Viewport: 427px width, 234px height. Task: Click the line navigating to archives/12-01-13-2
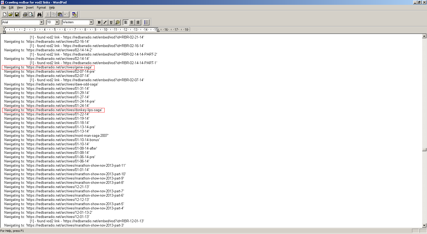pos(48,213)
